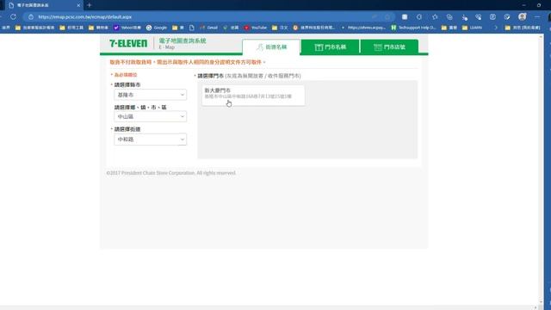Open the browser extensions icon
This screenshot has height=310, width=551.
coord(419,17)
